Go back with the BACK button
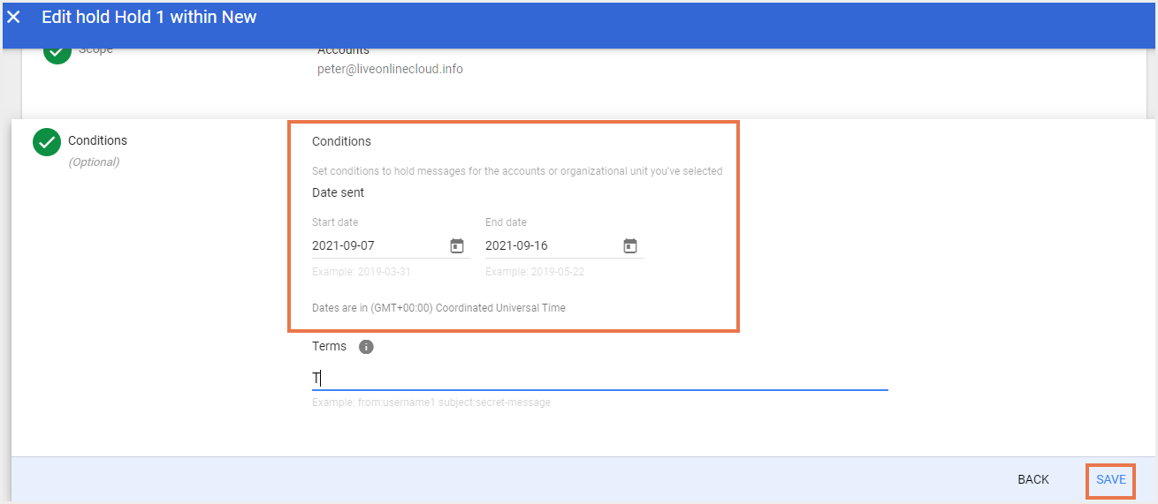1158x504 pixels. (x=1032, y=479)
